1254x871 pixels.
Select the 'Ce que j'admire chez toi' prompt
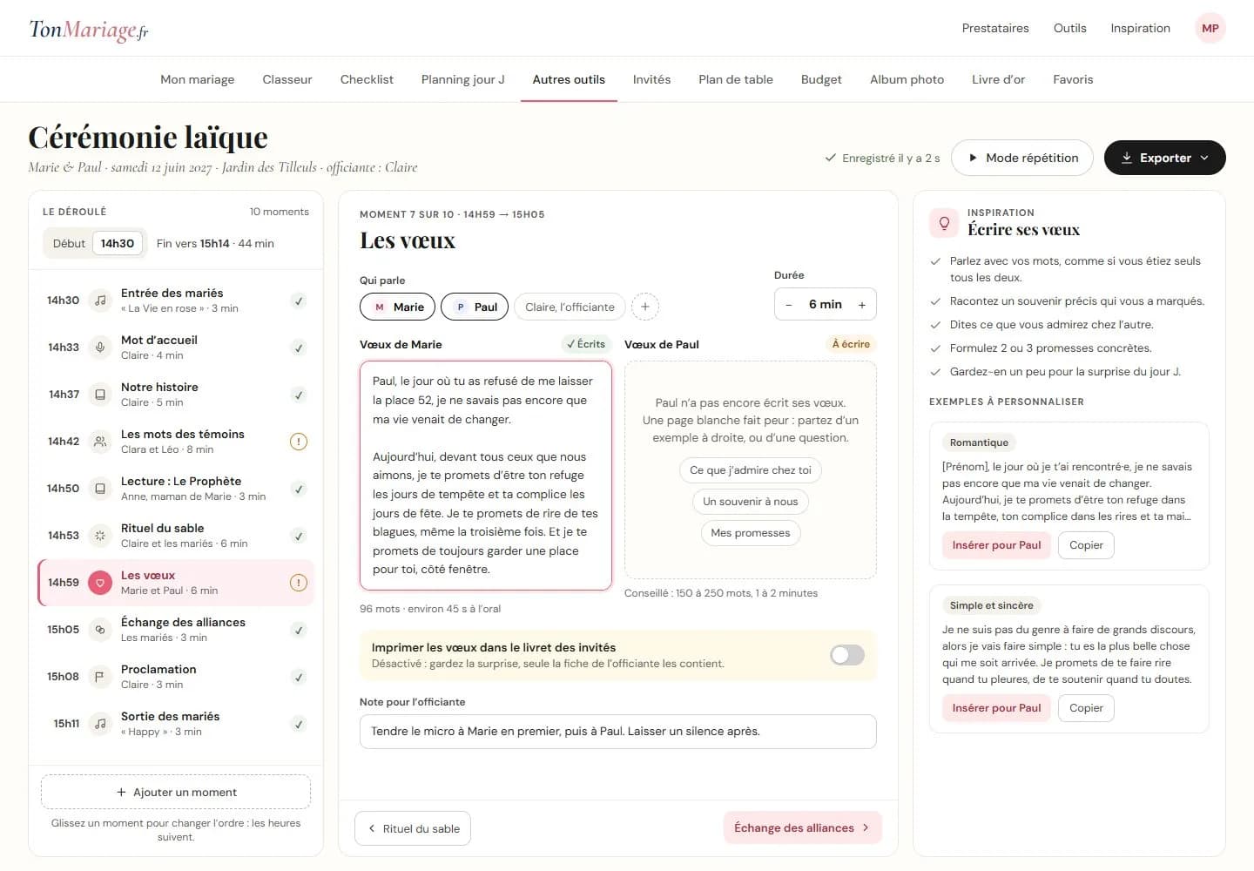751,470
